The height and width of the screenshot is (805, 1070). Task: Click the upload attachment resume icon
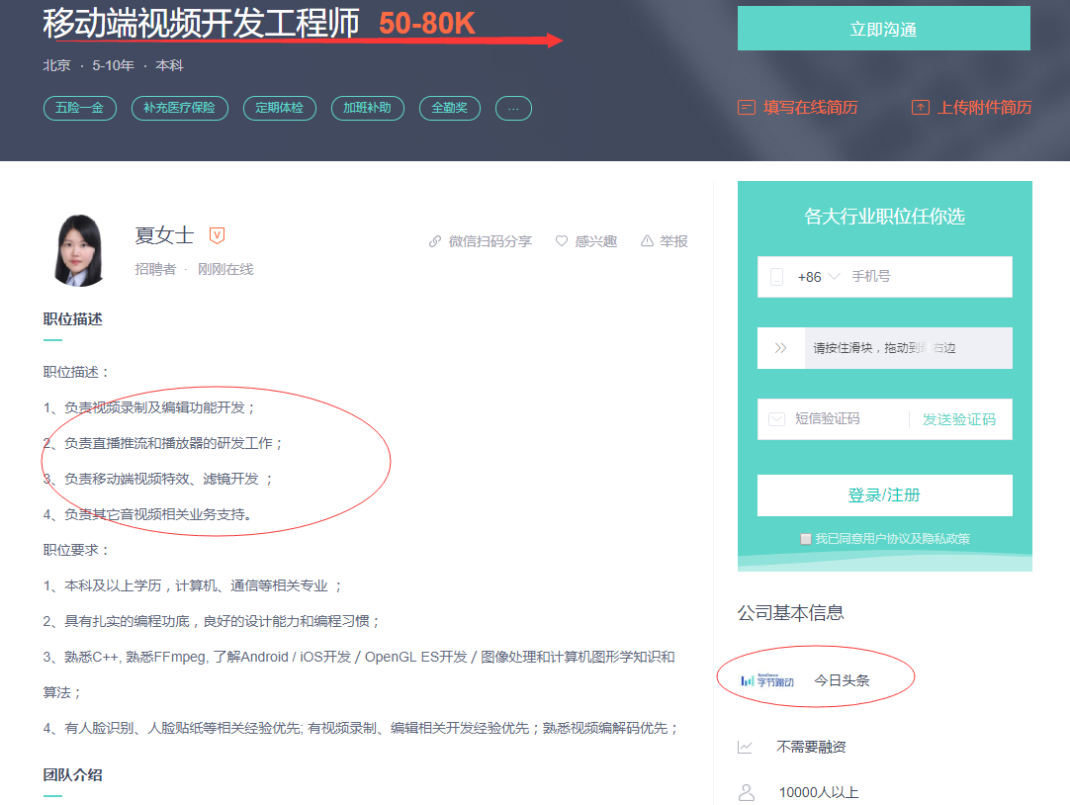[921, 107]
